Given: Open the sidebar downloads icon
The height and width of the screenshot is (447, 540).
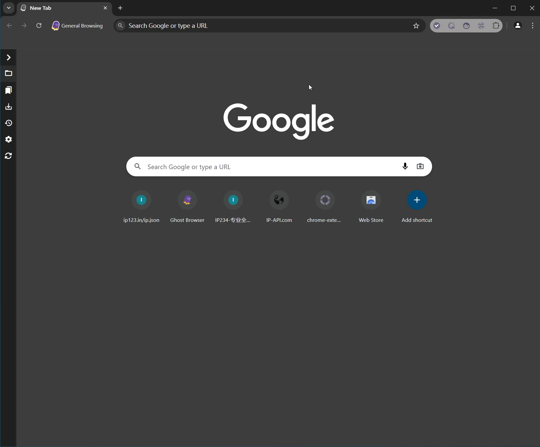Looking at the screenshot, I should tap(9, 107).
